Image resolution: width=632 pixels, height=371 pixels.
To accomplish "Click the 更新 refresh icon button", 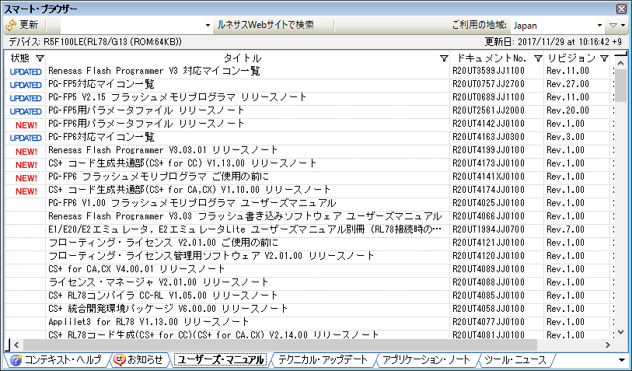I will pos(12,25).
